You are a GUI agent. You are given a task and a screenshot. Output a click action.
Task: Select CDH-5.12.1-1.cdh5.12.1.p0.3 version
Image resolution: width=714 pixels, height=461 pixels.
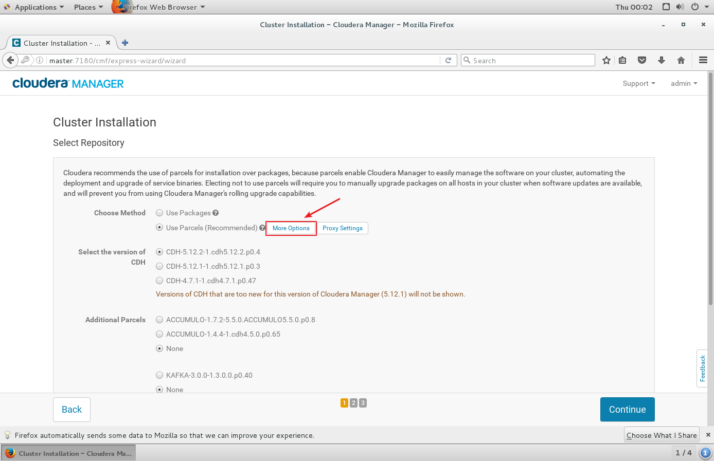(159, 266)
